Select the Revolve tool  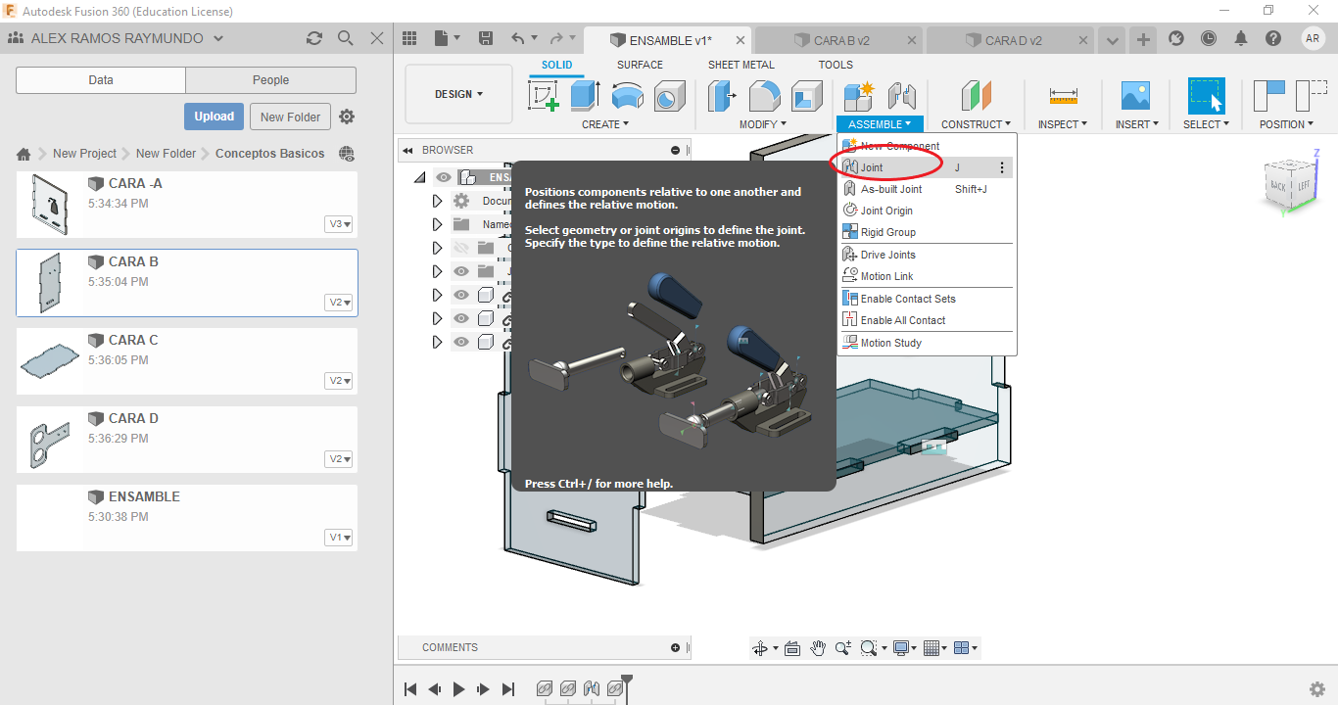click(627, 96)
